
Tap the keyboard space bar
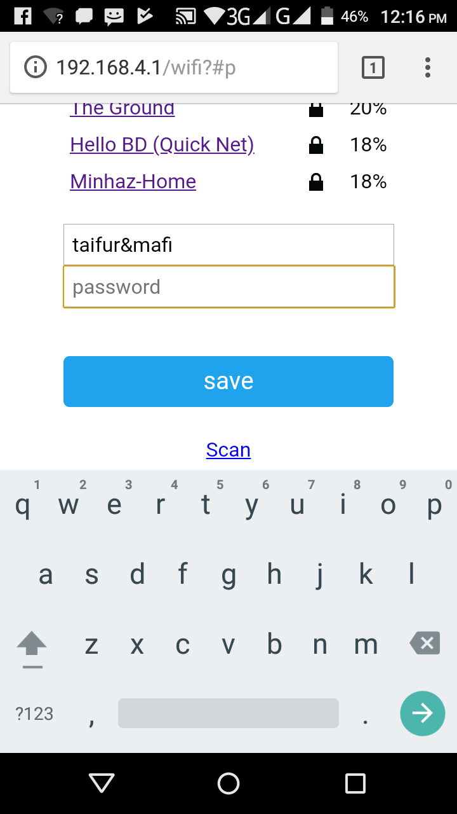point(228,714)
